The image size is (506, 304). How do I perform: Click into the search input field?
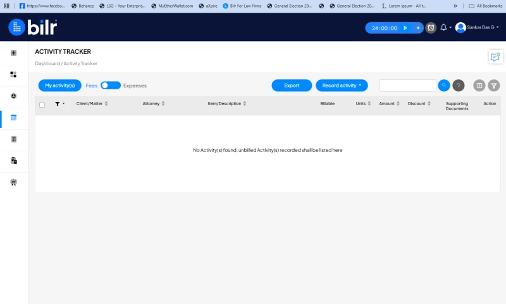[x=408, y=85]
